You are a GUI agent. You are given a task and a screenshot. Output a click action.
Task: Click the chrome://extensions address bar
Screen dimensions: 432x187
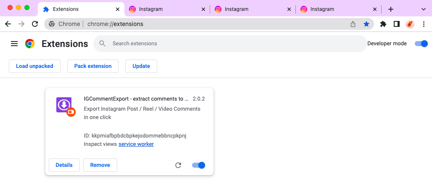pyautogui.click(x=209, y=24)
